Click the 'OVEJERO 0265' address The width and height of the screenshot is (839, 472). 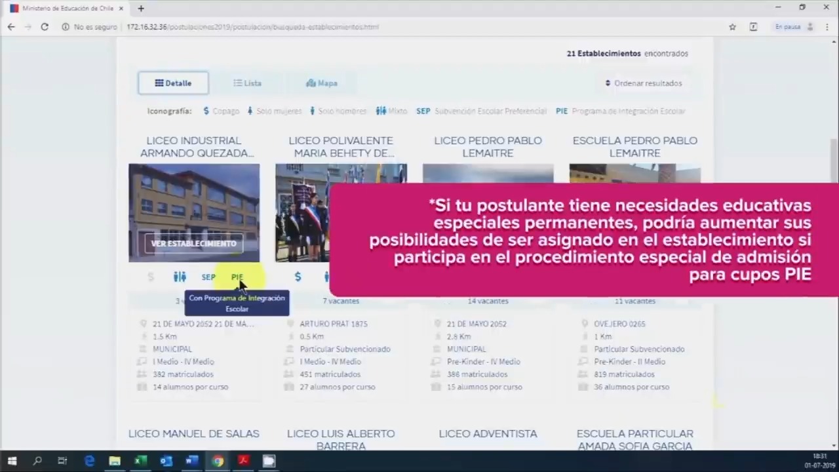point(619,324)
